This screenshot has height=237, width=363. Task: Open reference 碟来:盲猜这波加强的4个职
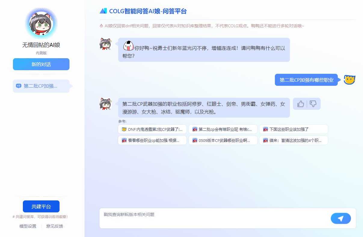point(294,140)
